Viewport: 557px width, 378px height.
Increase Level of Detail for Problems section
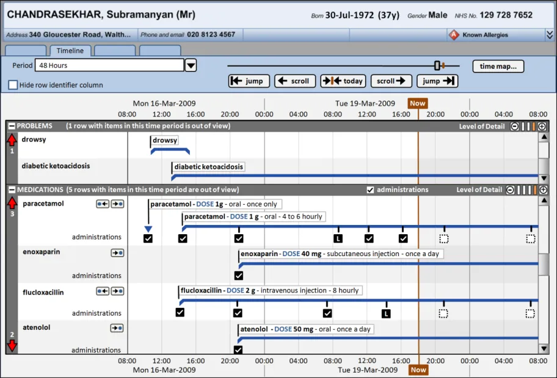pyautogui.click(x=542, y=126)
